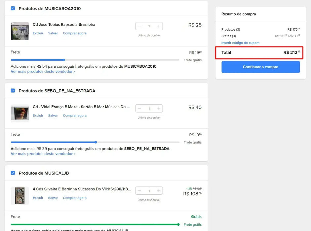The image size is (311, 231).
Task: Open 4 Cds Silveira E Barrinha product title
Action: (x=82, y=189)
